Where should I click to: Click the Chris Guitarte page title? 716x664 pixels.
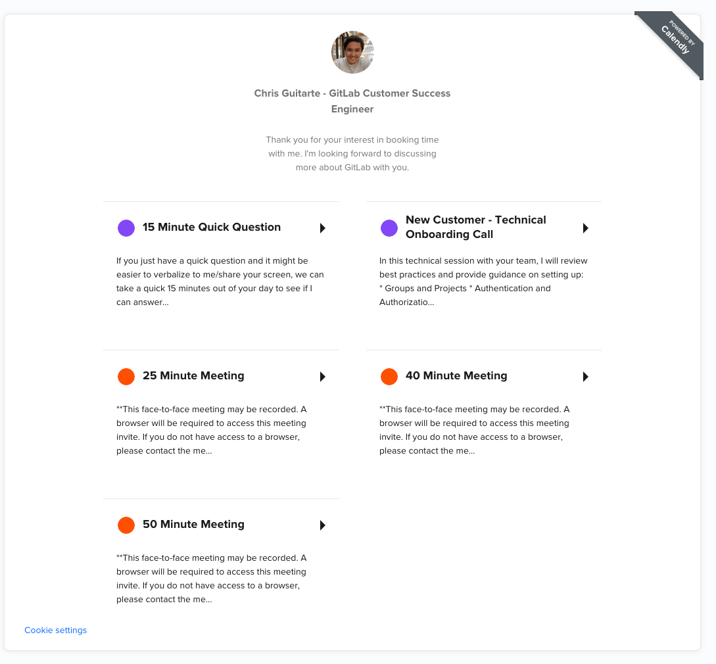click(x=352, y=101)
